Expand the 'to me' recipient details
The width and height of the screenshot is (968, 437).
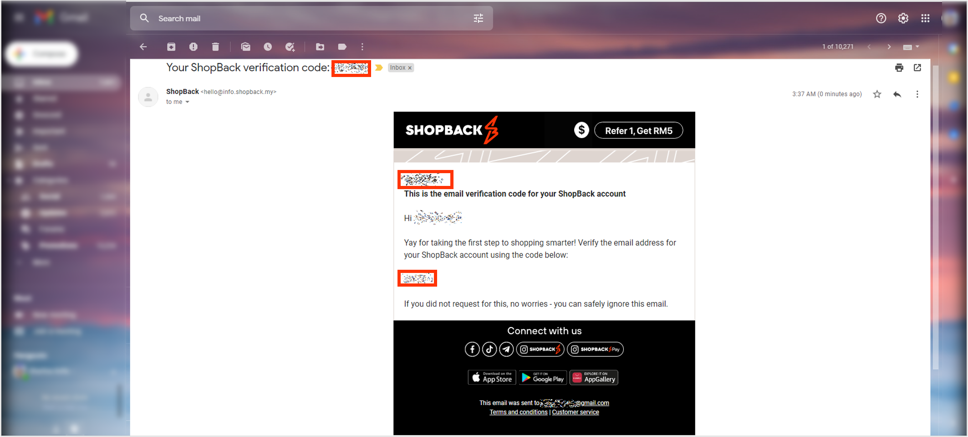click(x=187, y=102)
